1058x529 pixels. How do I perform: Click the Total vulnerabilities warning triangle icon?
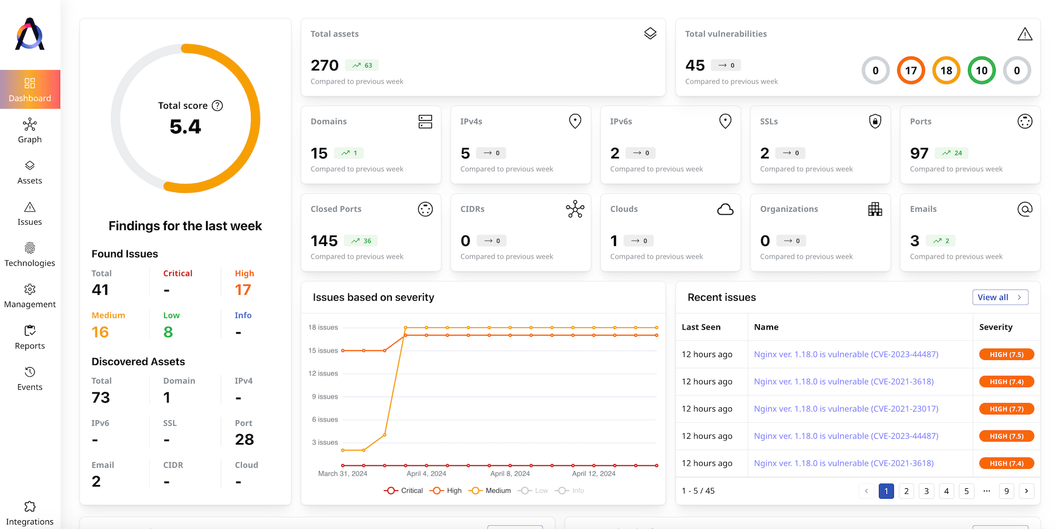(x=1025, y=34)
